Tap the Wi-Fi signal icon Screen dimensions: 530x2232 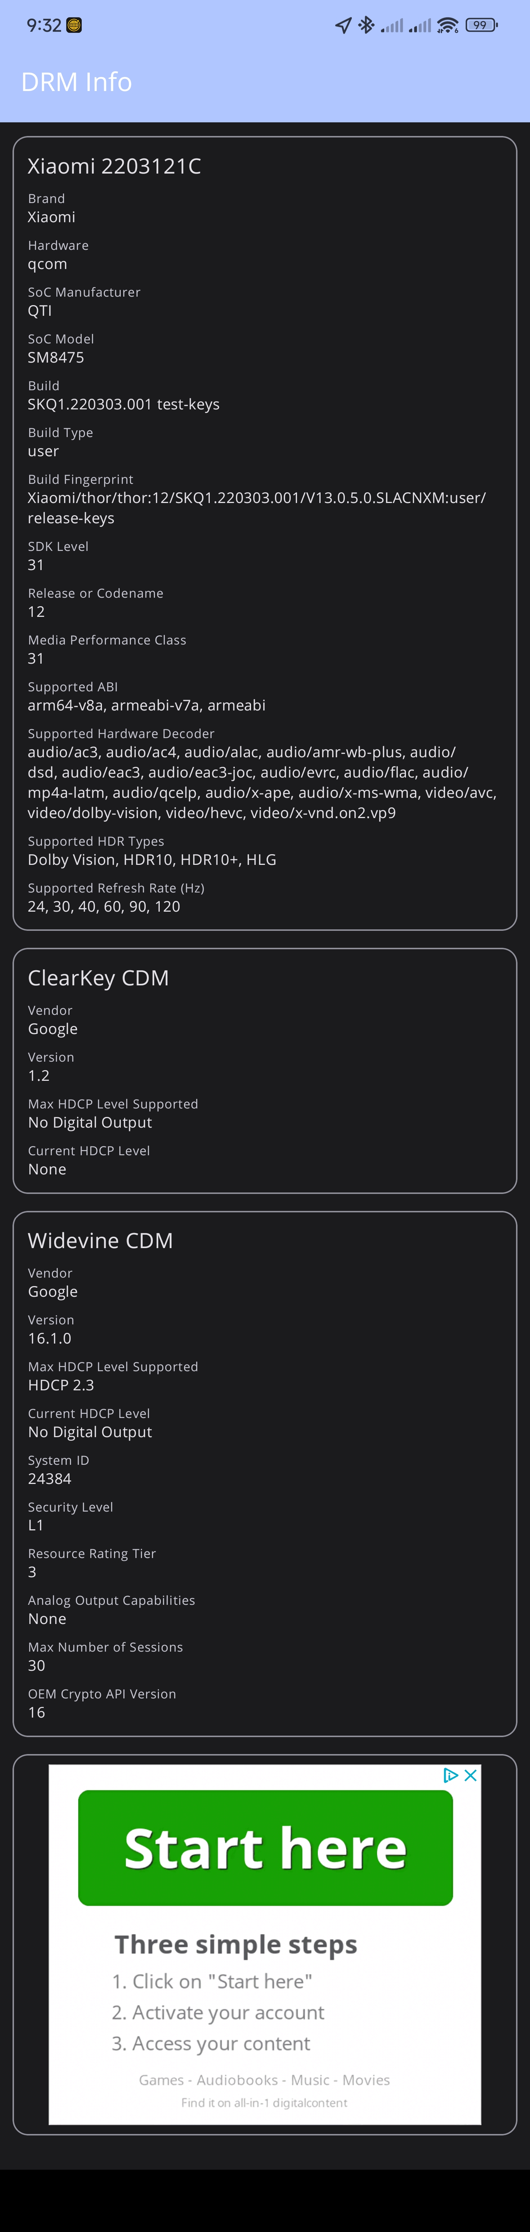448,25
